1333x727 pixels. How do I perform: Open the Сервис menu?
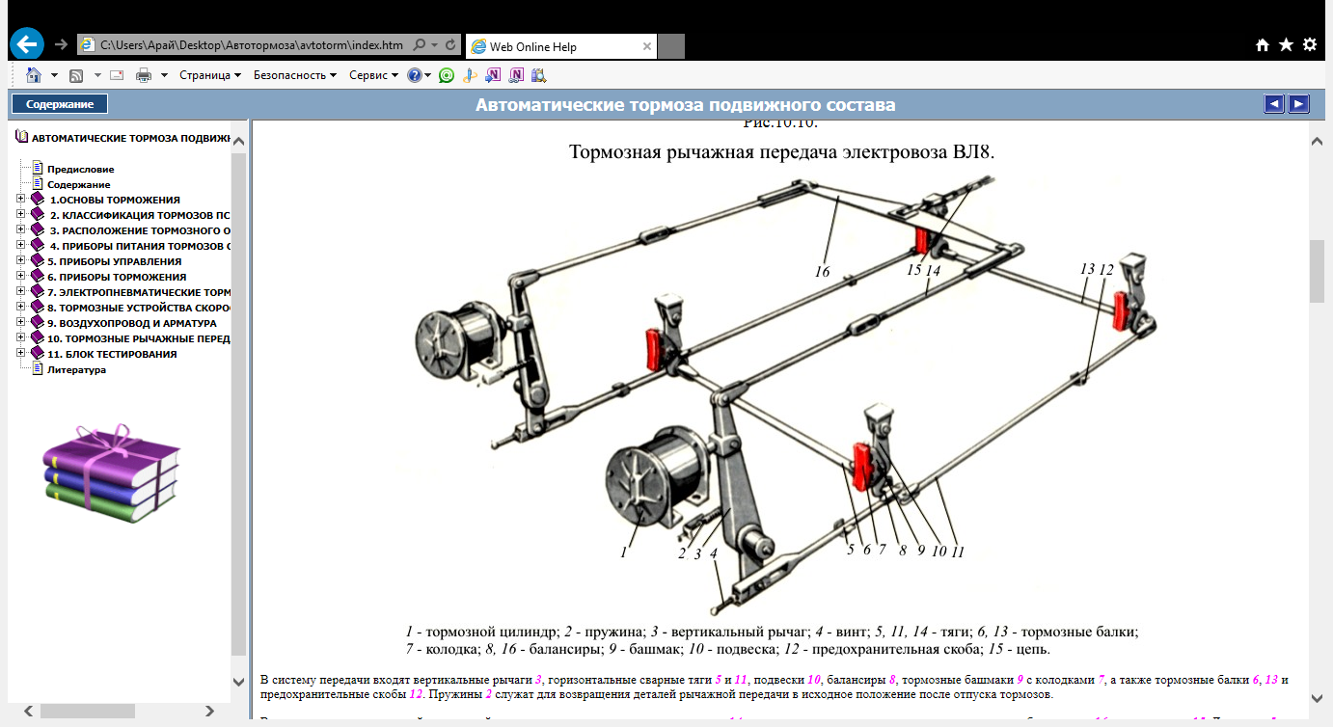point(373,74)
